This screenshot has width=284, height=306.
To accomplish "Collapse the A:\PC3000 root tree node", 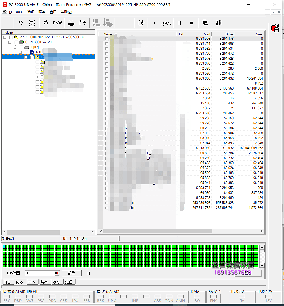I will click(4, 37).
